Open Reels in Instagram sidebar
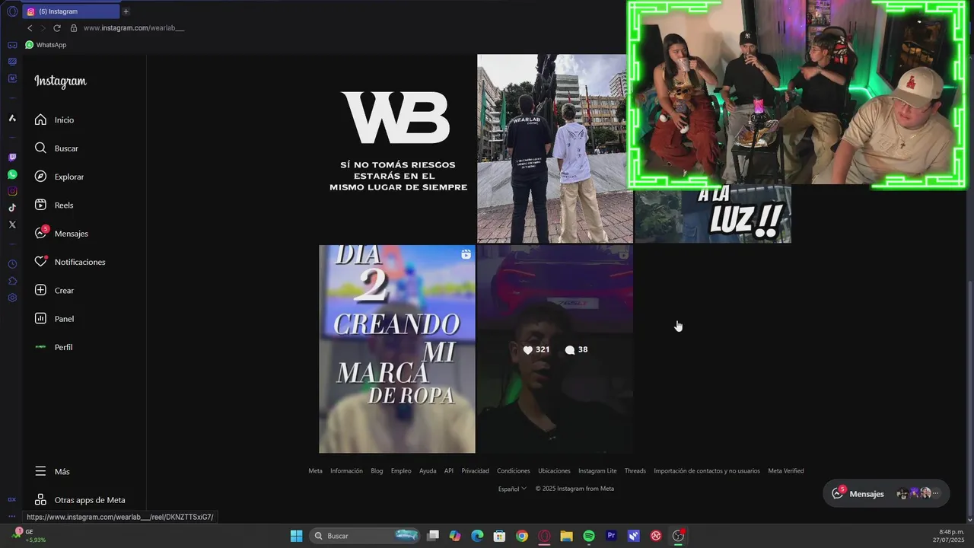 coord(54,205)
